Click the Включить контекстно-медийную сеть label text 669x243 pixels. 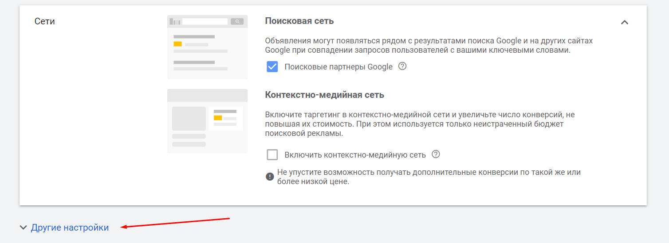tap(355, 154)
